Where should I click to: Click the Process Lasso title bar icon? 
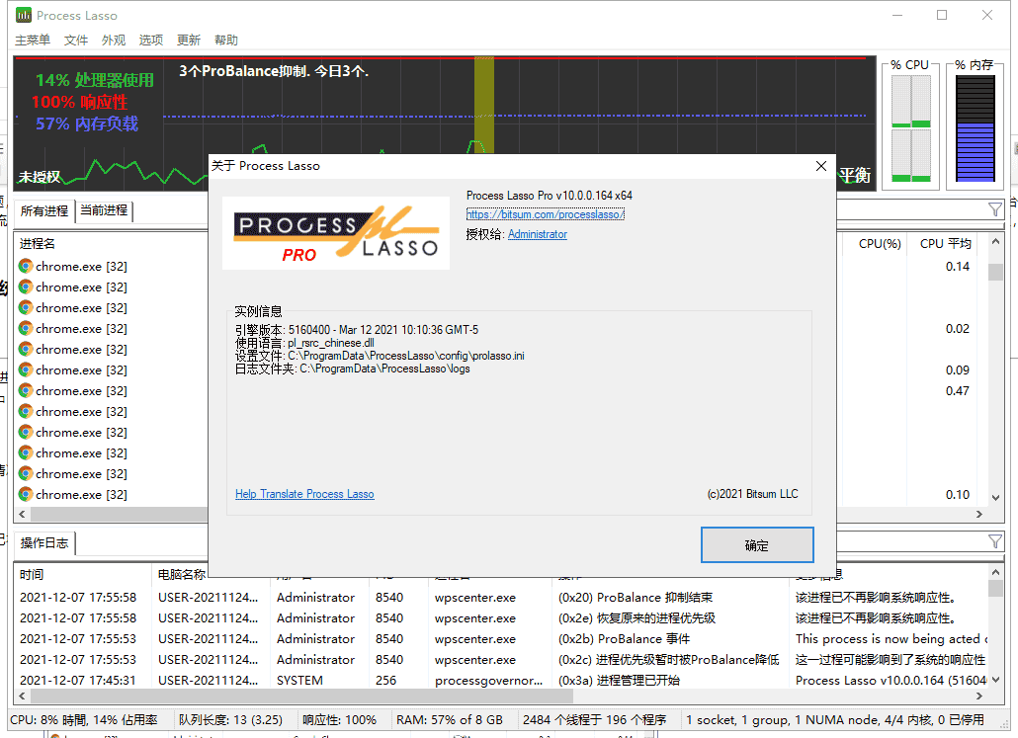(x=23, y=15)
